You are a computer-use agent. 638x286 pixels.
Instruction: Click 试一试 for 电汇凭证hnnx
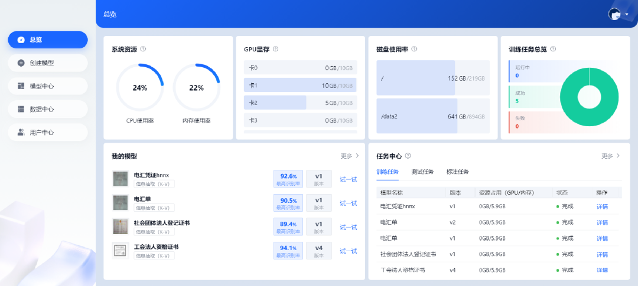pyautogui.click(x=349, y=179)
